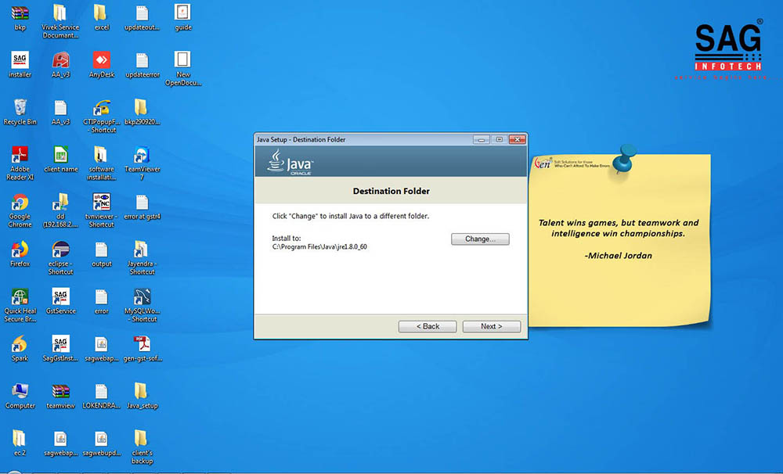Select the Spark messenger icon
This screenshot has height=474, width=783.
click(x=20, y=345)
